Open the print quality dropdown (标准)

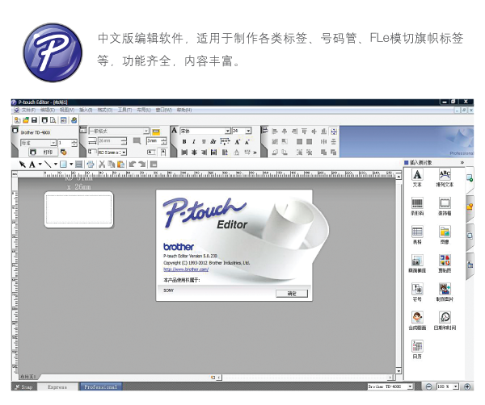[53, 143]
